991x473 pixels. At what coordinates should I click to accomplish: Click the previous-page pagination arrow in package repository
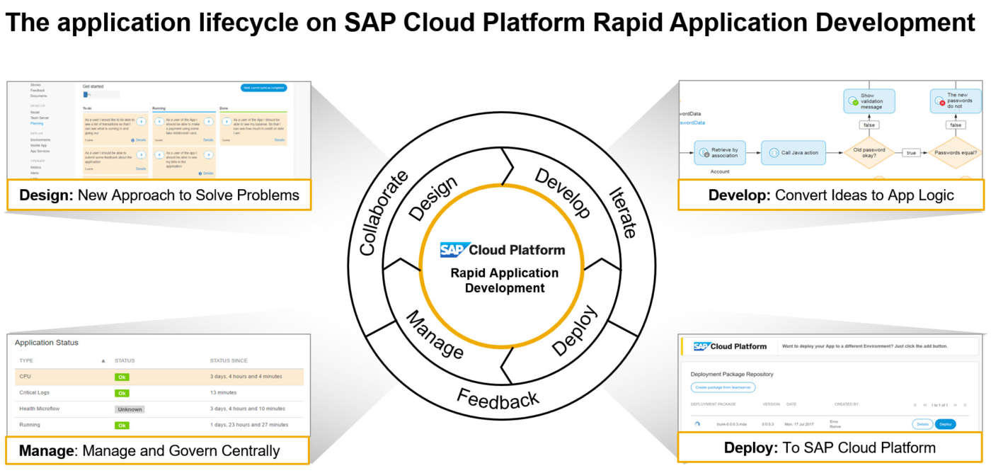(925, 405)
